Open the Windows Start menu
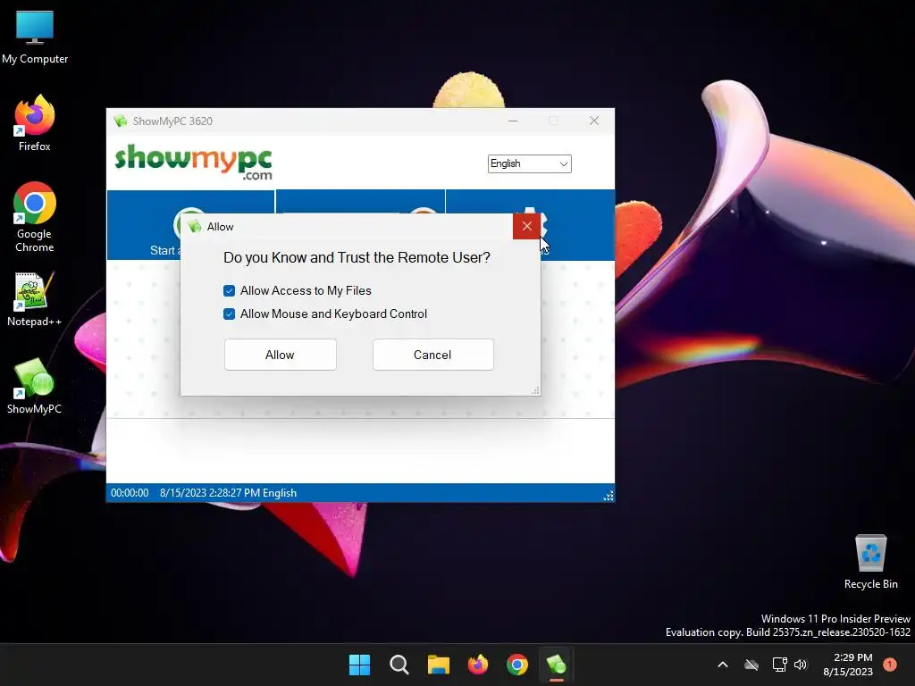Image resolution: width=915 pixels, height=686 pixels. tap(359, 665)
